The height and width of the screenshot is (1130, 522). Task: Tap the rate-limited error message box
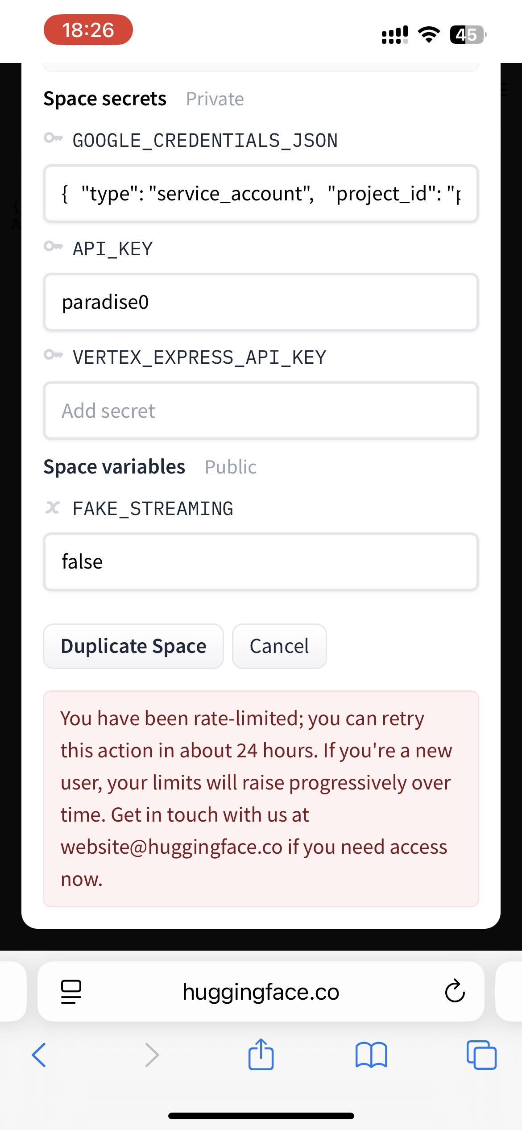261,799
